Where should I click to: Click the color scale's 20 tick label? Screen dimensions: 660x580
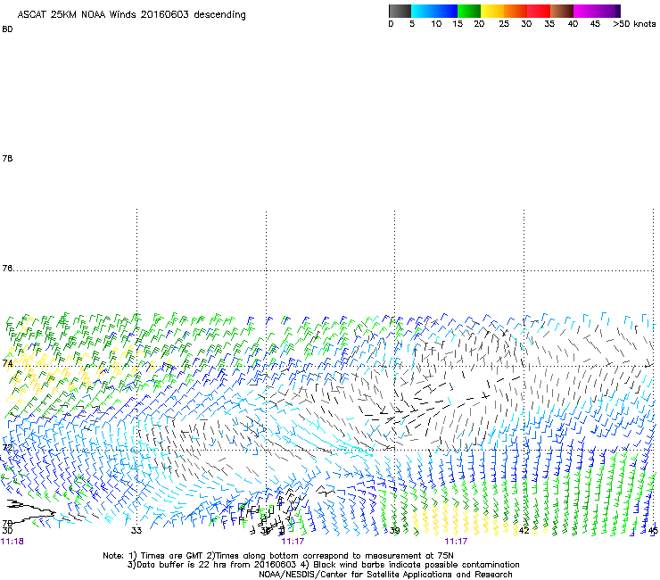coord(479,24)
